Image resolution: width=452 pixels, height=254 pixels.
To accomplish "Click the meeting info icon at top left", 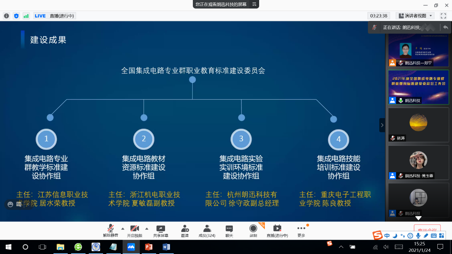I will point(6,16).
